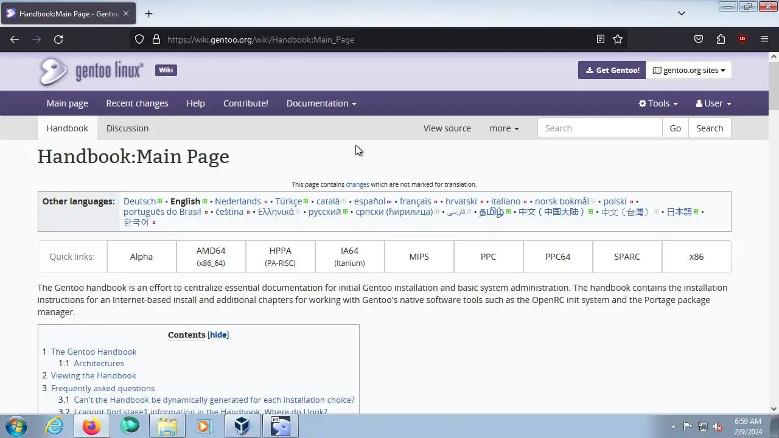Click the page's vertical scrollbar down arrow

pos(774,409)
